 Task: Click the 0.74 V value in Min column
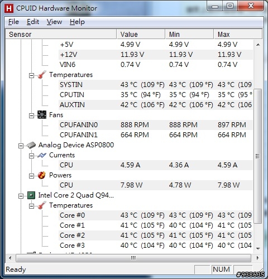pyautogui.click(x=179, y=65)
